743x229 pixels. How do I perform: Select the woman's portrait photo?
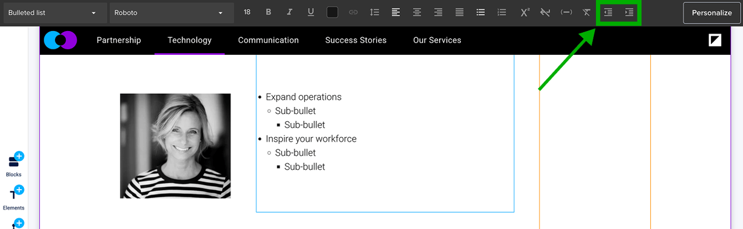click(175, 146)
